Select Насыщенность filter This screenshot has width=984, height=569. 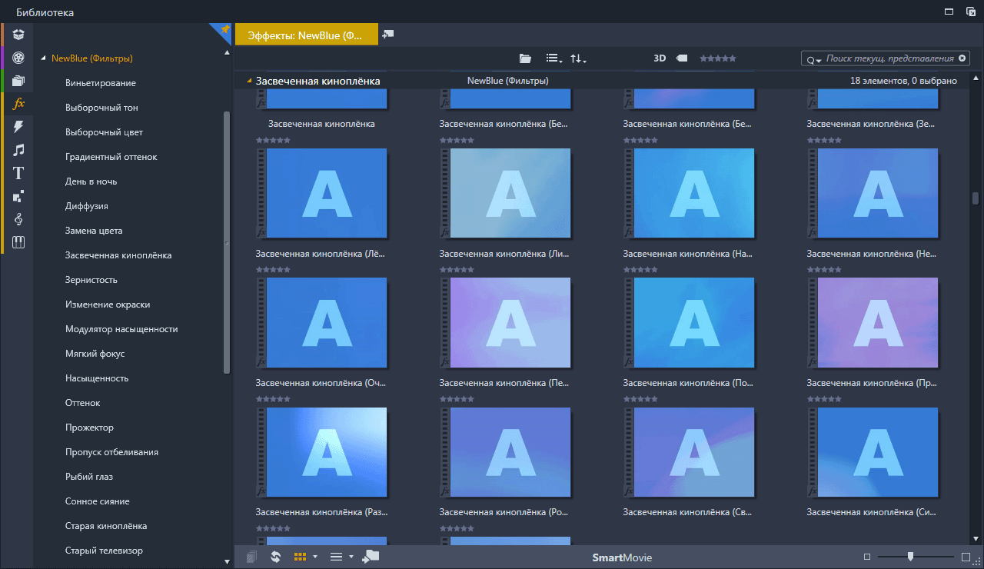click(97, 378)
